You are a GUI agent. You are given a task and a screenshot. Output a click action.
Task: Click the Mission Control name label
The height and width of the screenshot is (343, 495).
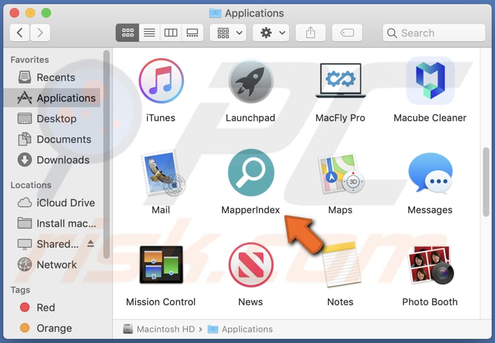coord(161,302)
